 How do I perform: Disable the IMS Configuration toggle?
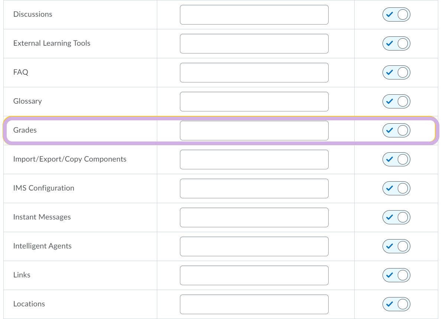396,188
